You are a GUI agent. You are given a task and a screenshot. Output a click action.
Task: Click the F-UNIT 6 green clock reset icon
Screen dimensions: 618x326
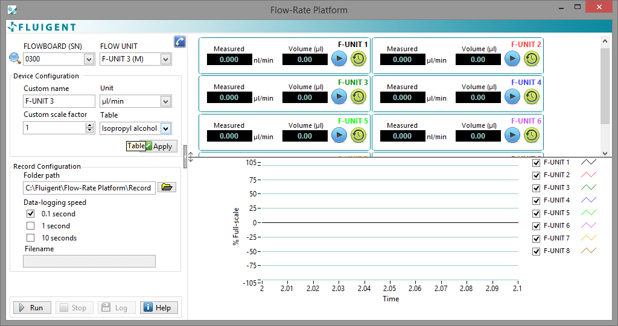tap(531, 135)
